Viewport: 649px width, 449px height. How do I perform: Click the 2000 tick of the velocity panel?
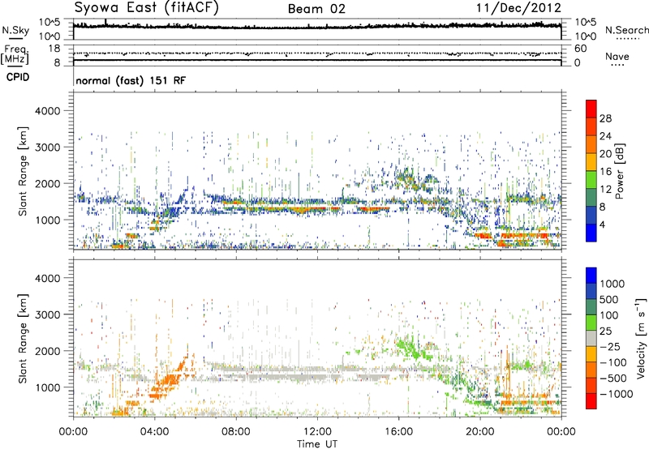(47, 351)
